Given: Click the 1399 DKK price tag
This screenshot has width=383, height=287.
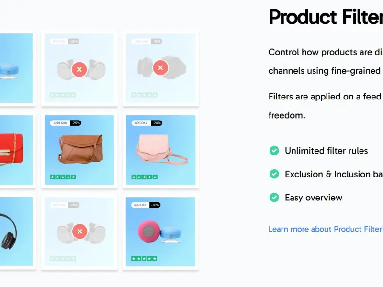Looking at the screenshot, I should coord(60,123).
